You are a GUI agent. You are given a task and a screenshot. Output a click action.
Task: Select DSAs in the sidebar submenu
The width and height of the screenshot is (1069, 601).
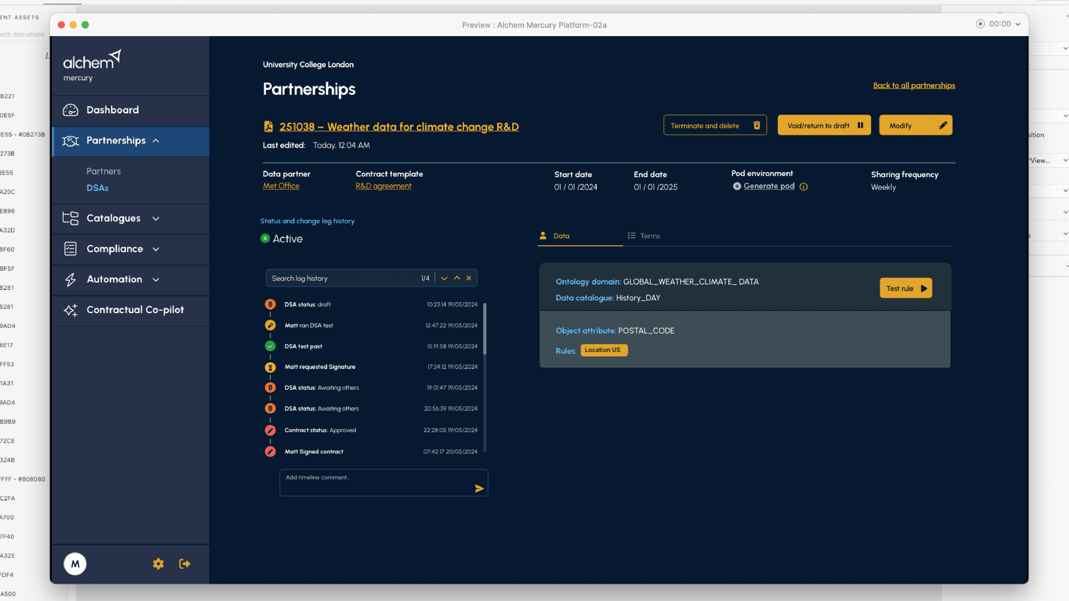(98, 188)
